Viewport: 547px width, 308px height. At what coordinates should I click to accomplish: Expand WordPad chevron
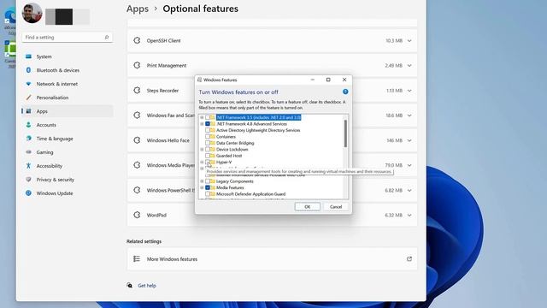click(x=409, y=216)
